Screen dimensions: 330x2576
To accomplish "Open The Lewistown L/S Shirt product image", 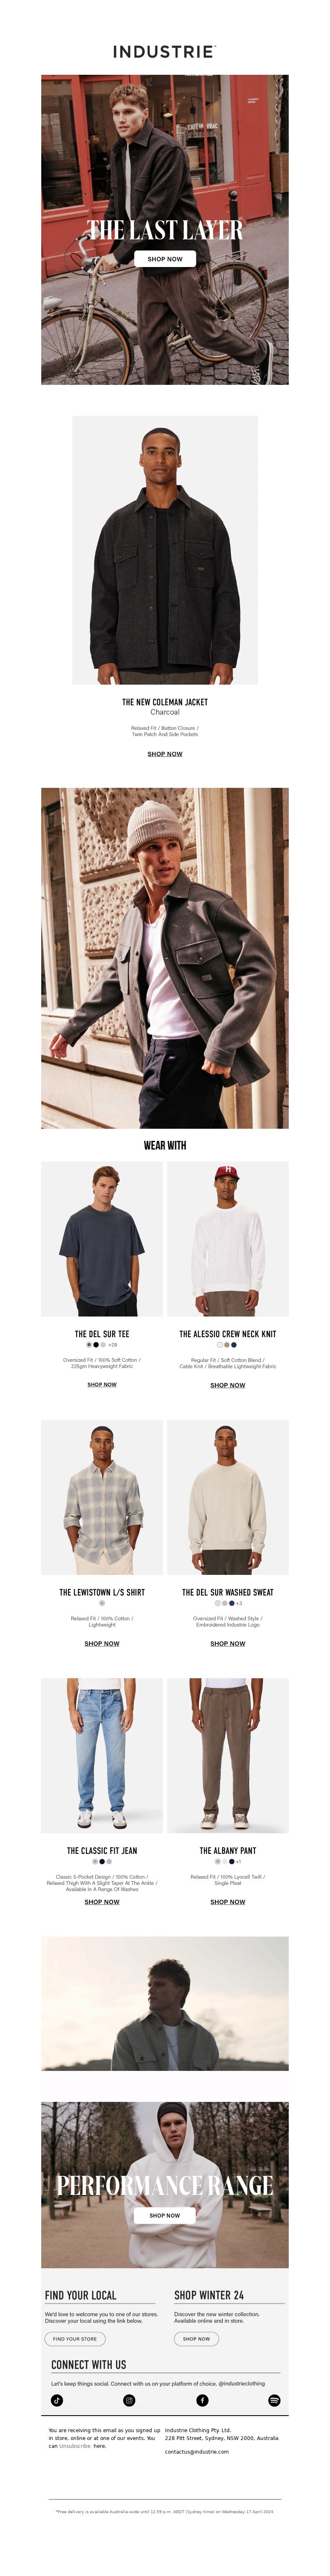I will (x=102, y=1497).
